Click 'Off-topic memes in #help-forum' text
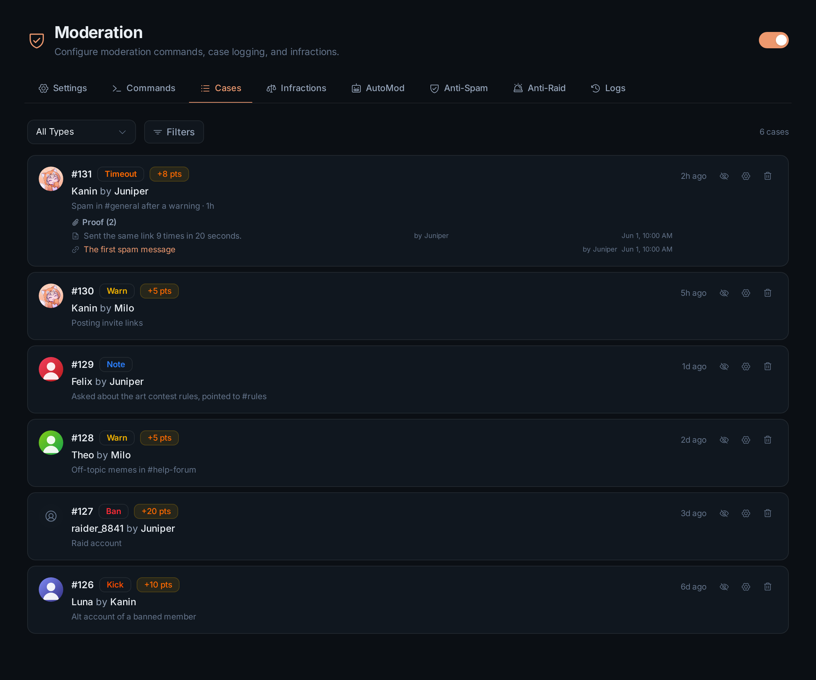Screen dimensions: 816x680 pos(134,470)
